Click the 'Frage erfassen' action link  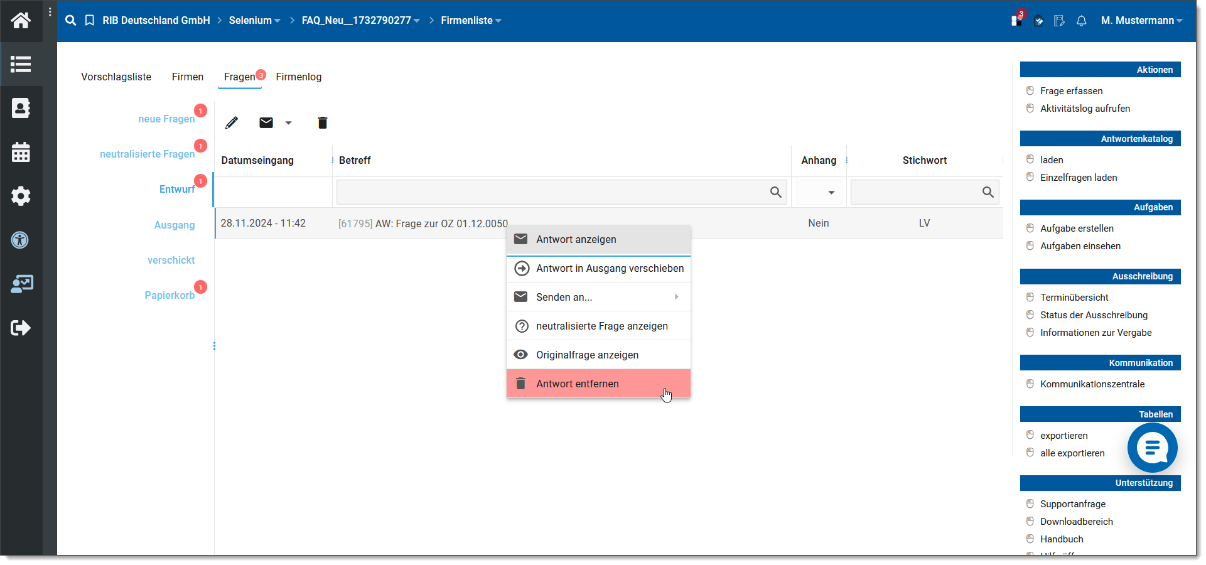pyautogui.click(x=1071, y=91)
